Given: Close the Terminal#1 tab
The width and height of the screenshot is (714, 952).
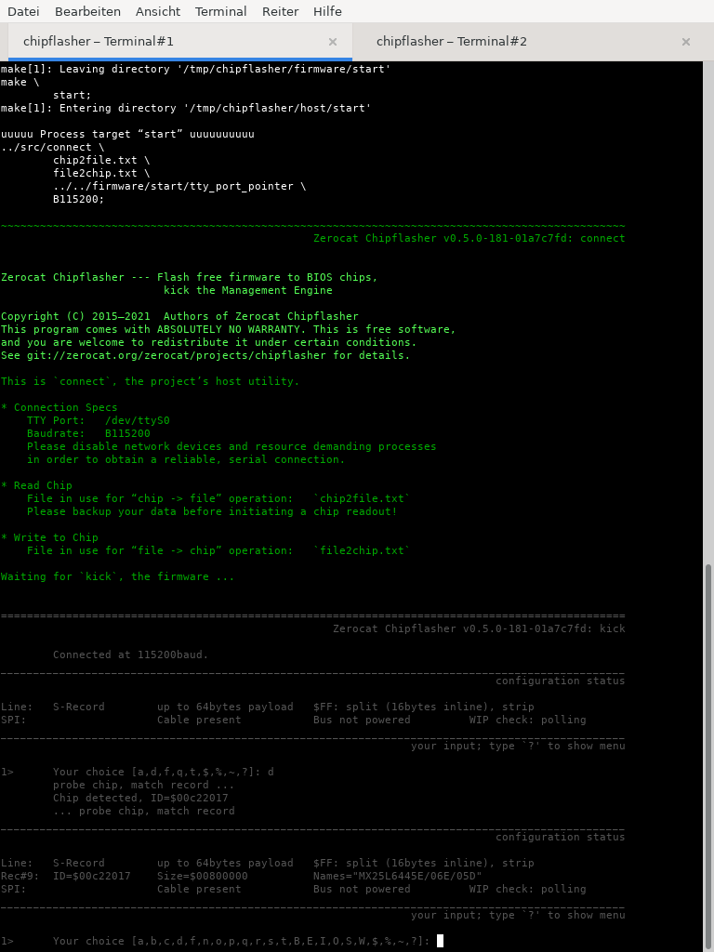Looking at the screenshot, I should [333, 42].
